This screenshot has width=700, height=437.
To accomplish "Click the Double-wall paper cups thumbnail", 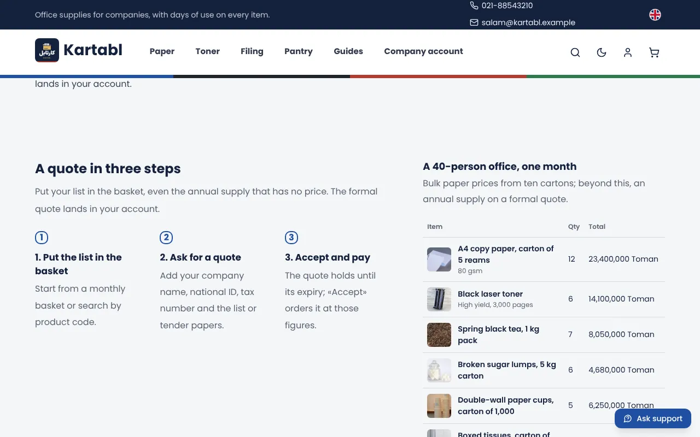I will coord(439,406).
